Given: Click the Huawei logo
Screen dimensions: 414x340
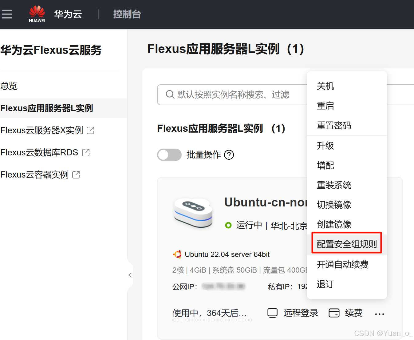Looking at the screenshot, I should pos(37,14).
